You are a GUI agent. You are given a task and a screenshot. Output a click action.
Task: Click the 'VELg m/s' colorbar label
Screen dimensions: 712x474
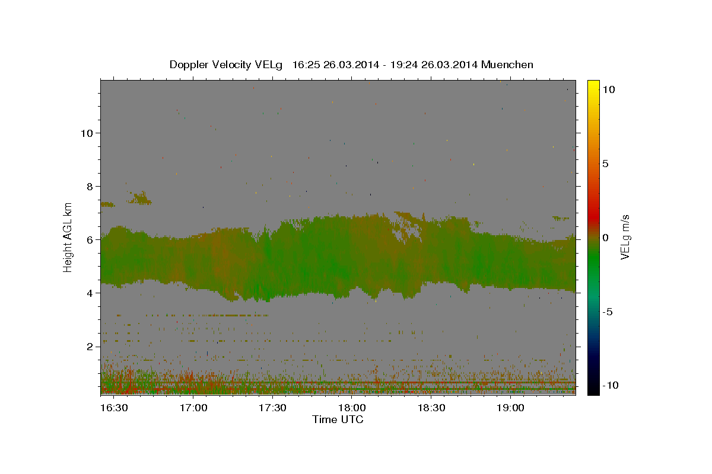(x=625, y=237)
